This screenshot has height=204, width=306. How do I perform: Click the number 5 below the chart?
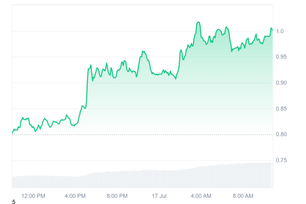(x=14, y=202)
